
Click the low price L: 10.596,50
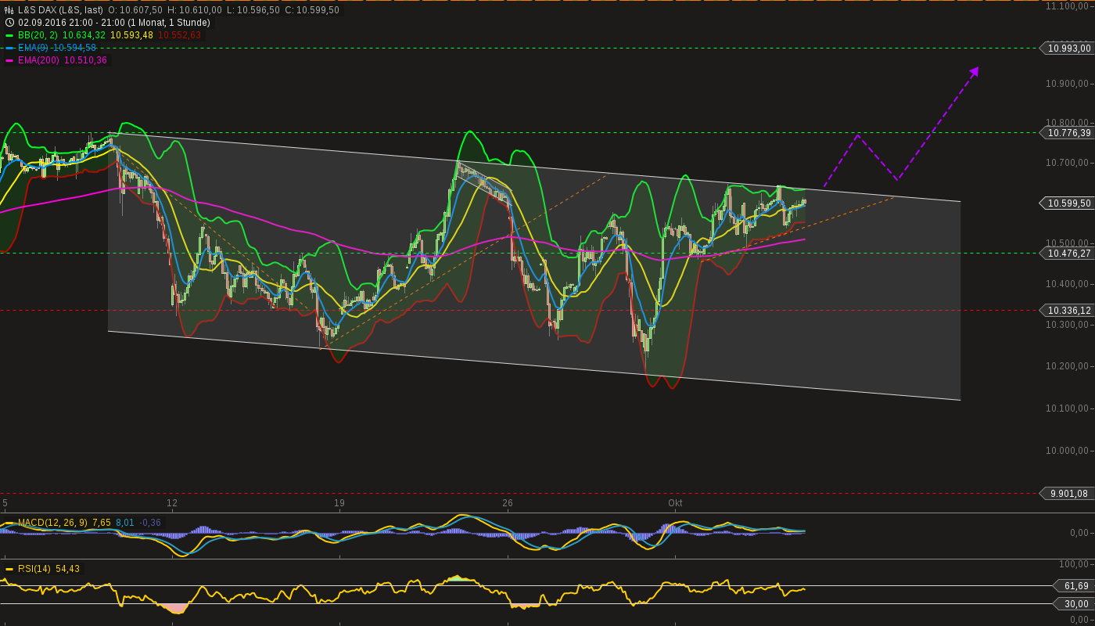(253, 10)
